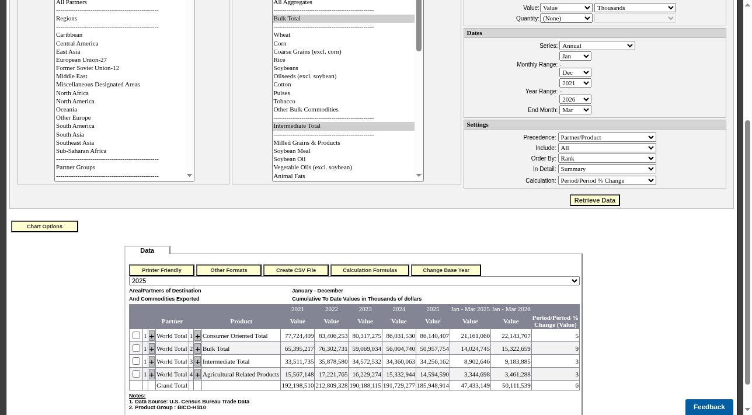The image size is (752, 415).
Task: Check the Agricultural Related Products row checkbox
Action: 136,374
